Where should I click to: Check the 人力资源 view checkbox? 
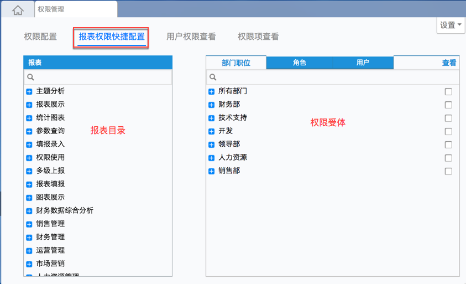pyautogui.click(x=448, y=158)
